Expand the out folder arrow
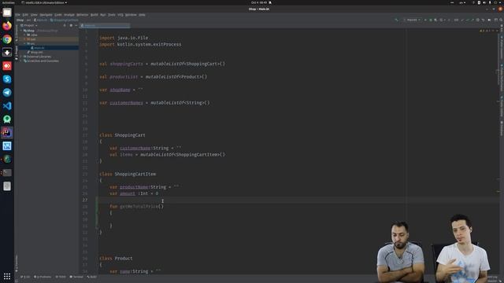 (25, 39)
